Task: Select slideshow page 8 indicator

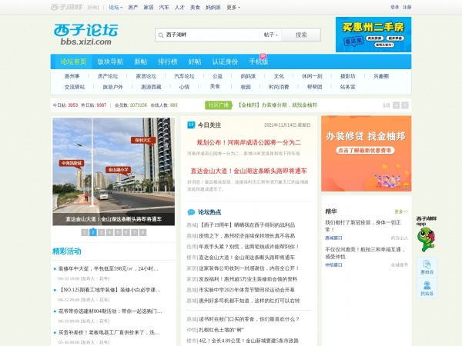Action: click(x=143, y=232)
